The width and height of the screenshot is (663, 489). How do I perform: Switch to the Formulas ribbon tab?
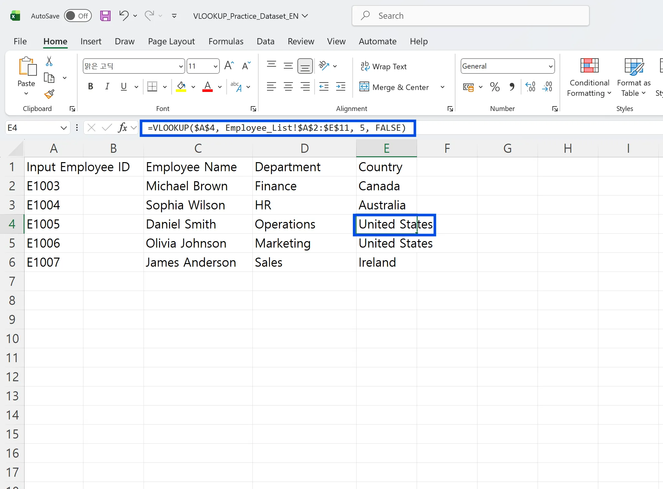[226, 41]
